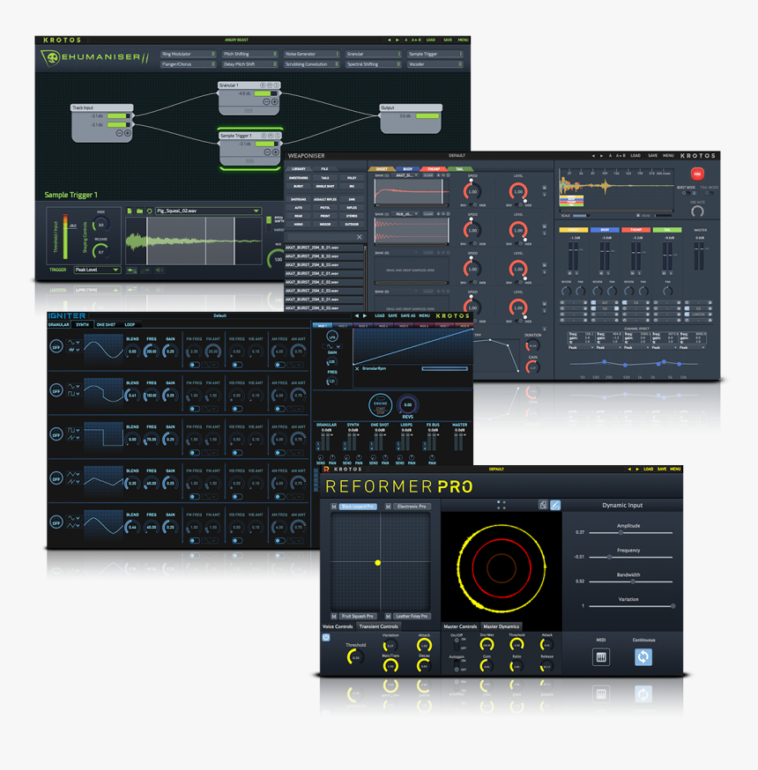This screenshot has width=758, height=770.
Task: Select BODY tab in Weaponiser
Action: click(x=408, y=169)
